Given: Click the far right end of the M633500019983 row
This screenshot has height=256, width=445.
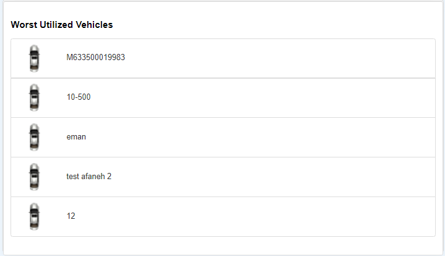Looking at the screenshot, I should coord(426,58).
